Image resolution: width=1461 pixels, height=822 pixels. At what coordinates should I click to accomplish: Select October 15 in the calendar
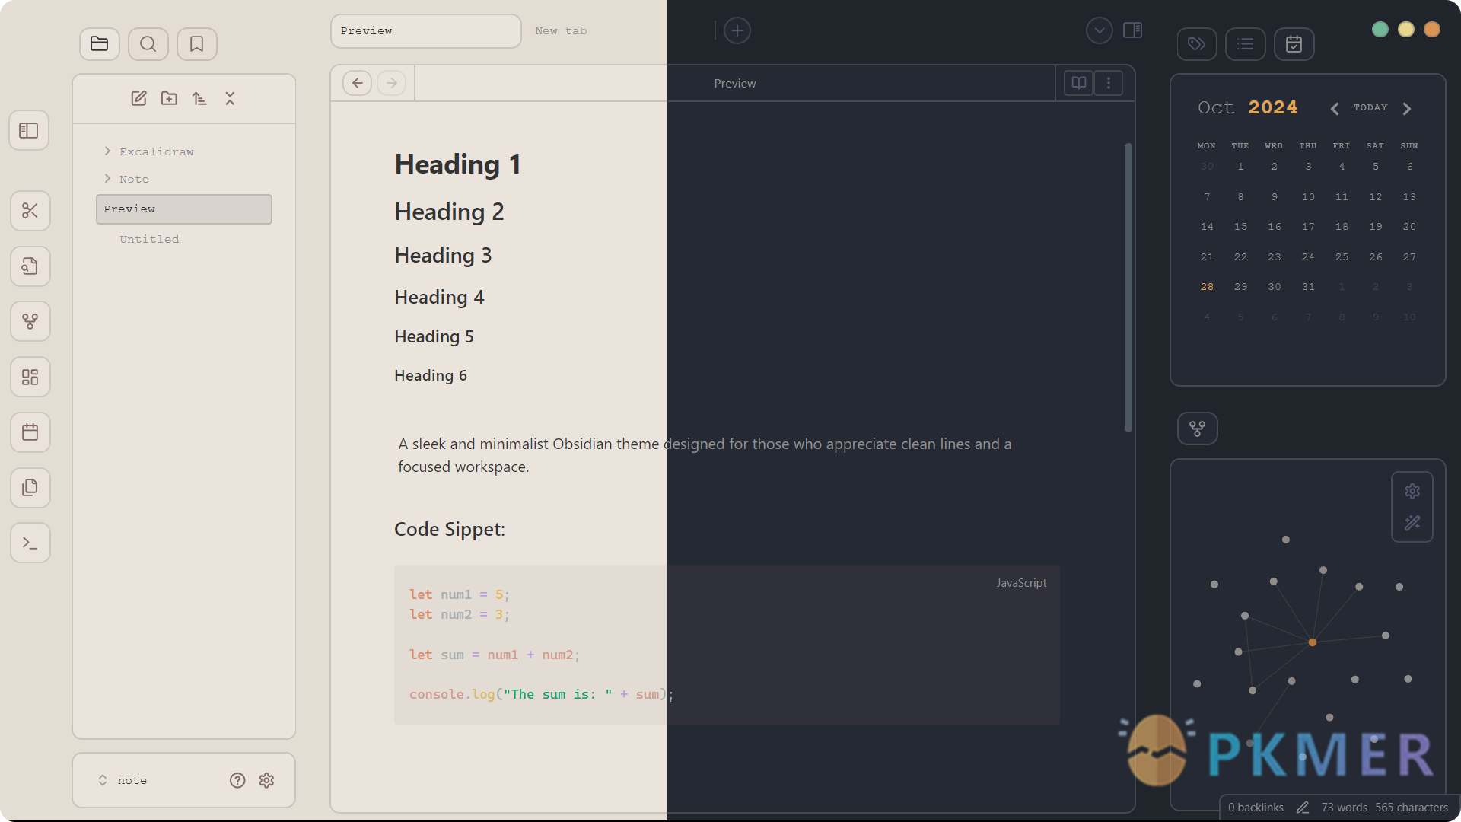[1240, 227]
